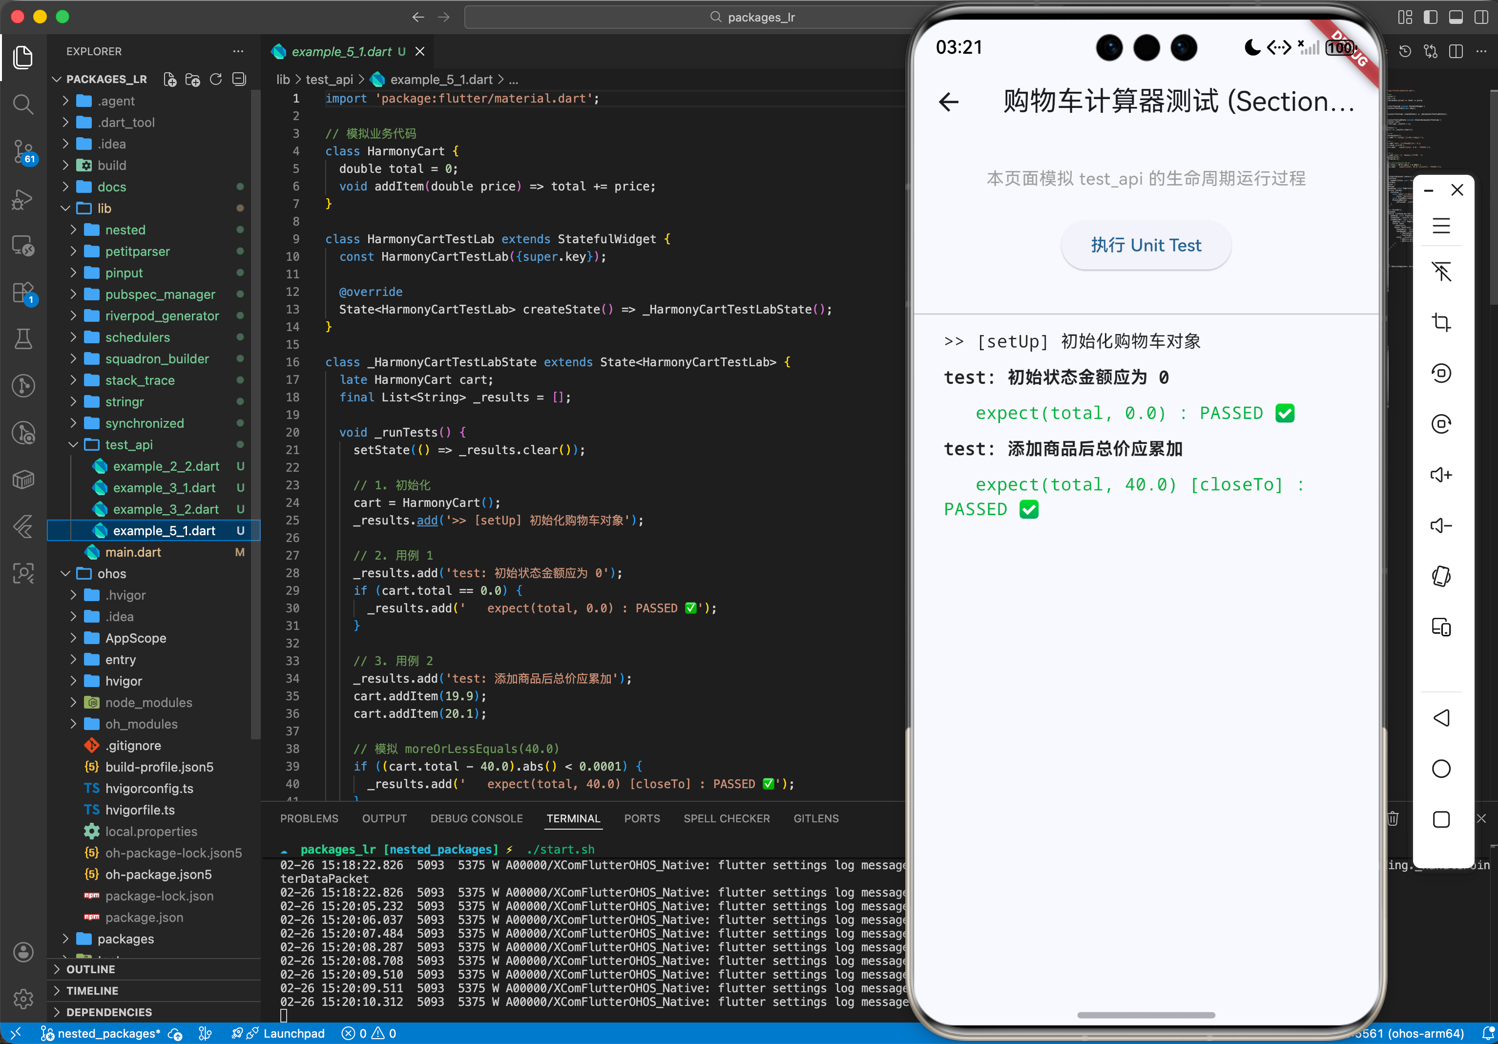Toggle bottom panel layout icon
1498x1044 pixels.
pos(1456,17)
